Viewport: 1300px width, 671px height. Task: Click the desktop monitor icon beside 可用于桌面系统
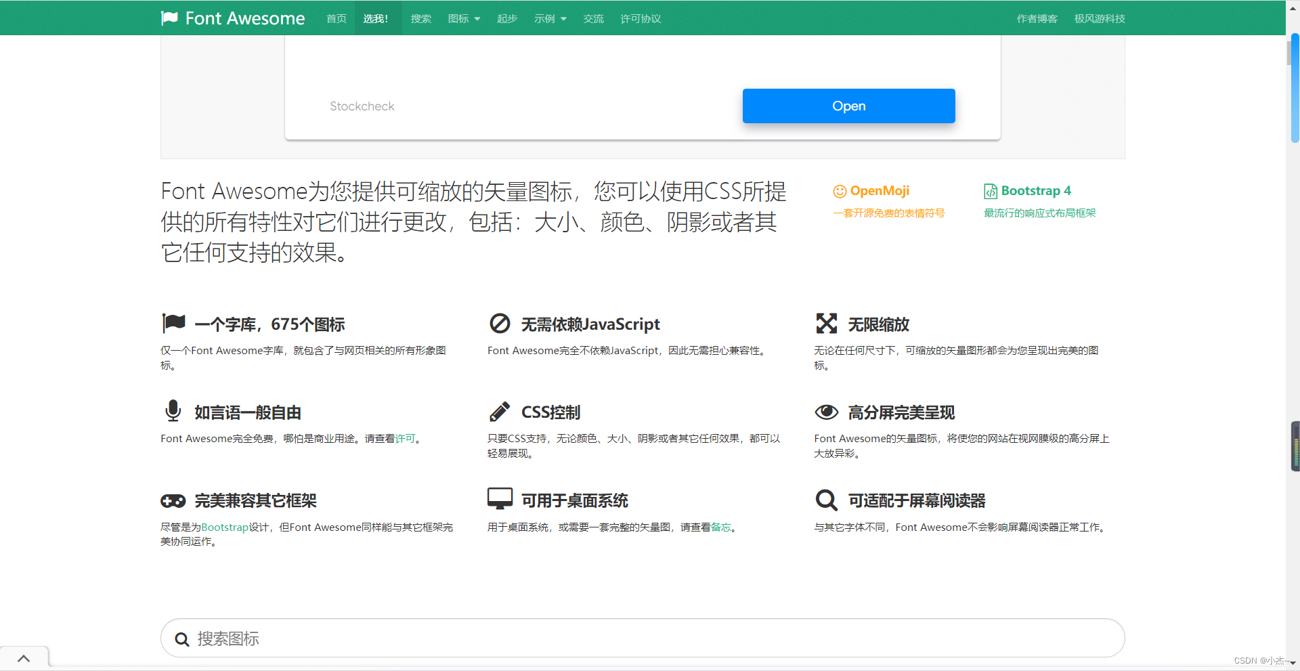(x=500, y=499)
